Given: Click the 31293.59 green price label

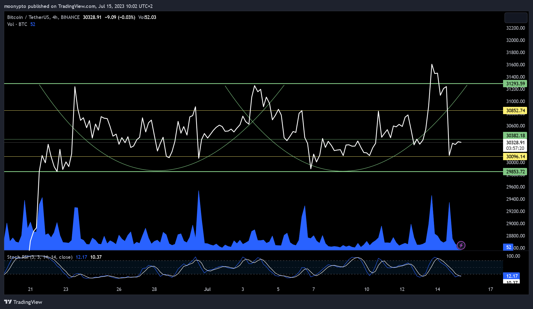Looking at the screenshot, I should (x=515, y=84).
